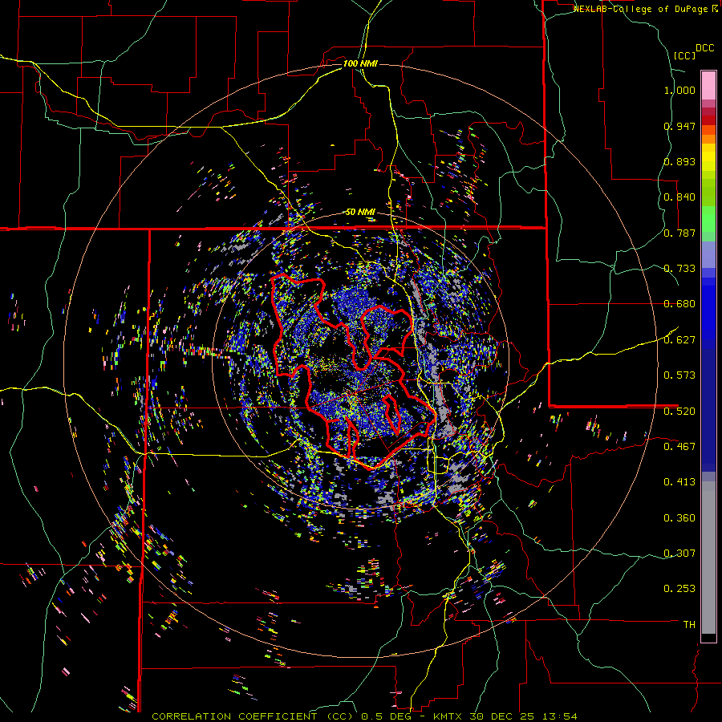Viewport: 722px width, 722px height.
Task: Click the [CC] label beside the legend
Action: tap(685, 55)
